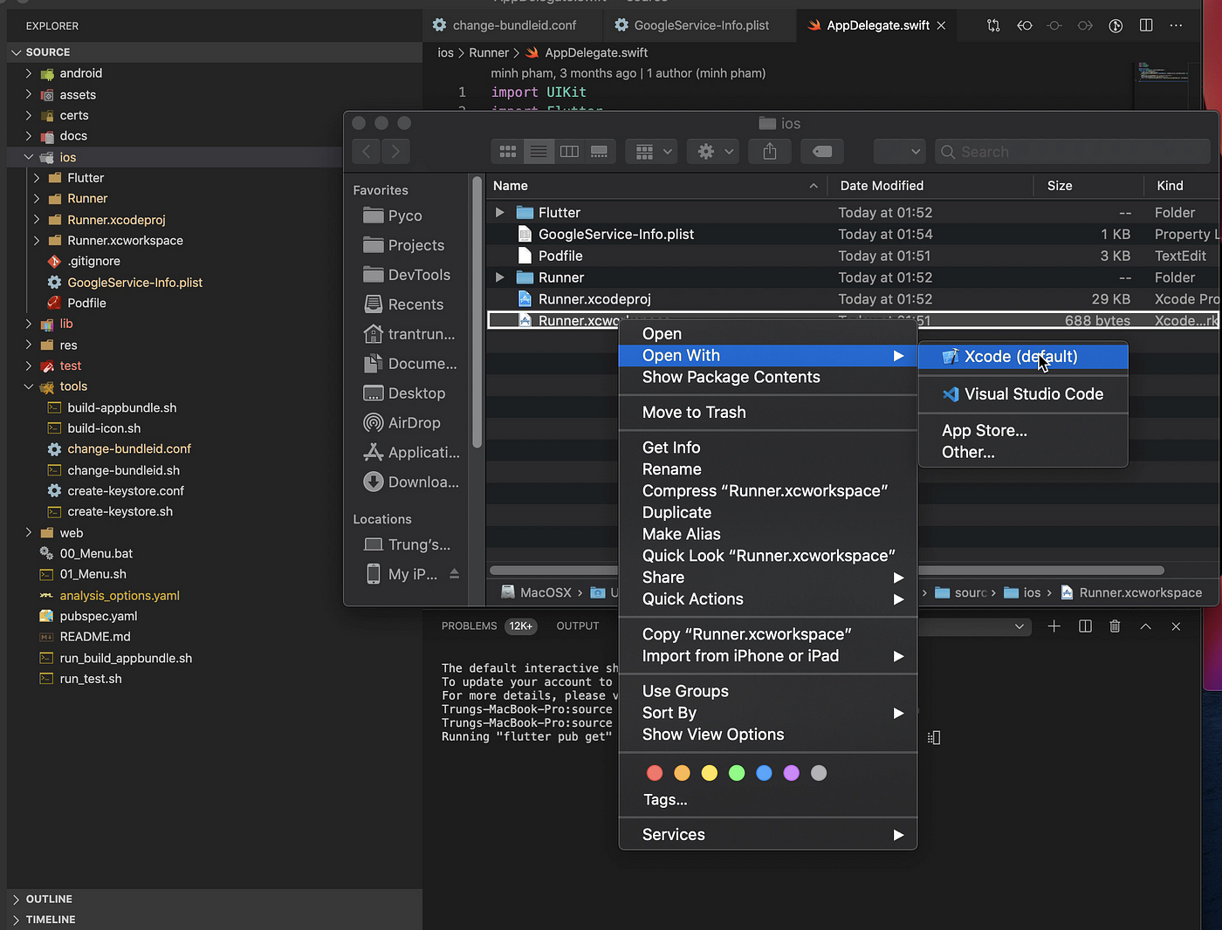This screenshot has height=930, width=1222.
Task: Choose Visual Studio Code in Open With submenu
Action: [x=1023, y=394]
